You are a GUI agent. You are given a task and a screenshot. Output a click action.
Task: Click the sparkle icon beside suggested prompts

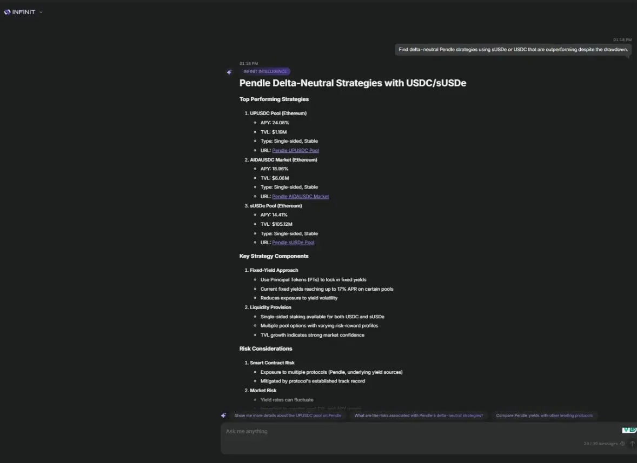(x=223, y=415)
